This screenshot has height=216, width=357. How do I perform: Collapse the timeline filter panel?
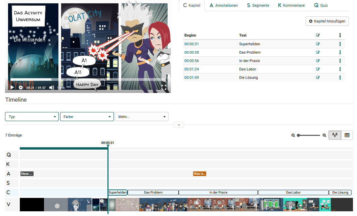(179, 125)
